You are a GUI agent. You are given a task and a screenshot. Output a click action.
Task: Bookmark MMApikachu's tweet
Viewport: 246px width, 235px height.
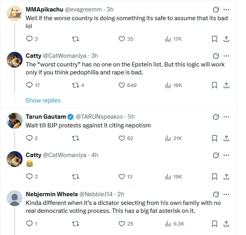pyautogui.click(x=214, y=39)
